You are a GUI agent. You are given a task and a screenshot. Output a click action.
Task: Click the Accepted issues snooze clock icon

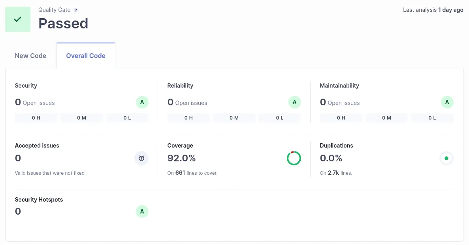[x=141, y=158]
